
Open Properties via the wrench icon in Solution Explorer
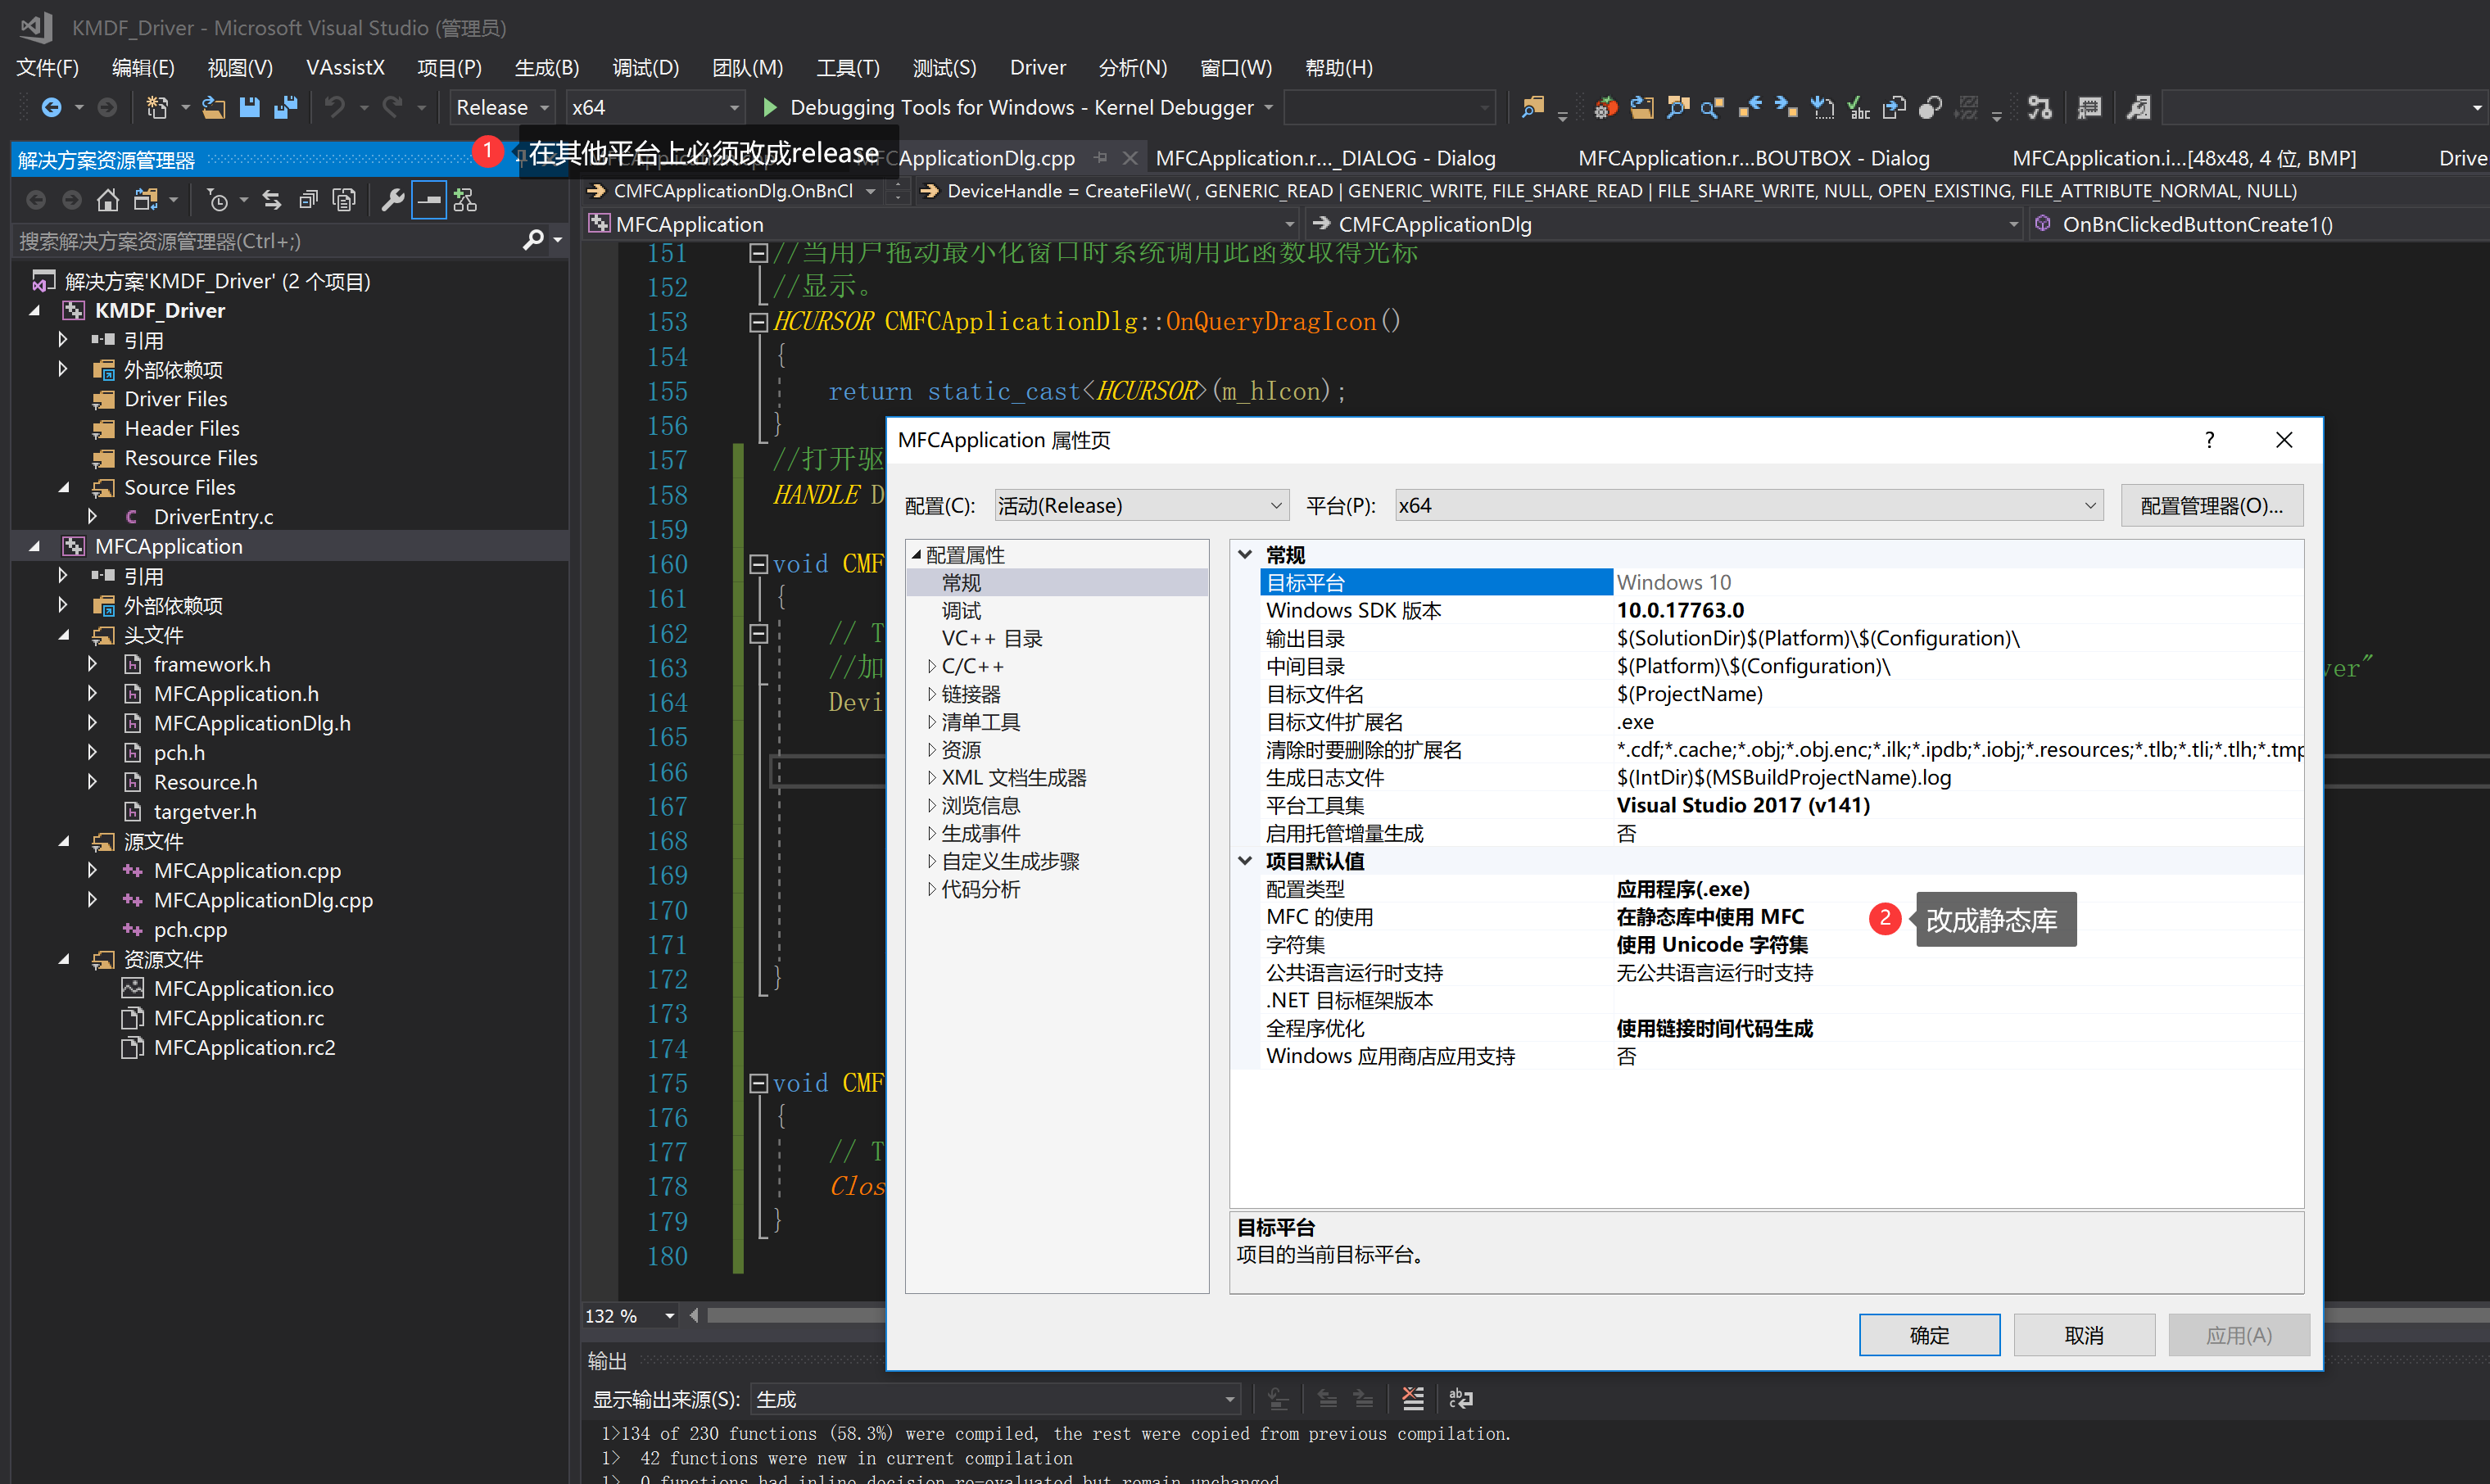393,199
